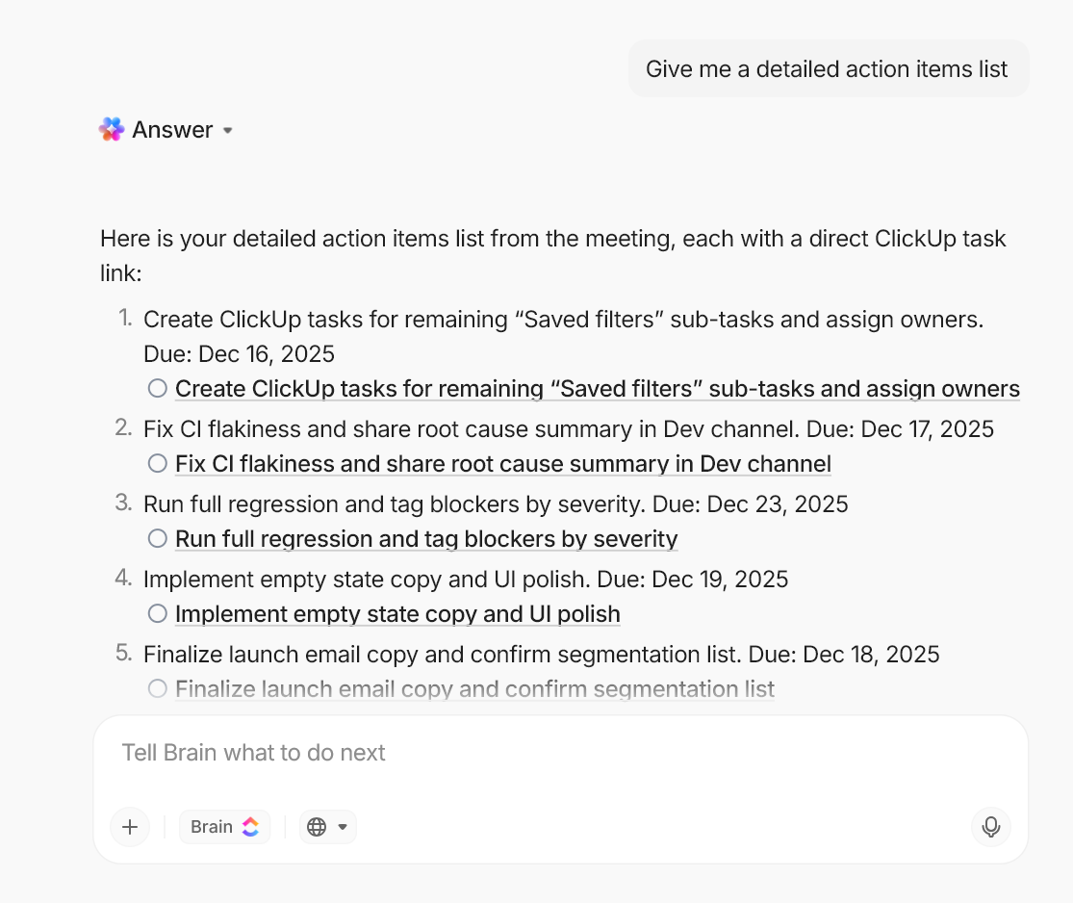This screenshot has width=1073, height=903.
Task: Toggle circle beside Finalize launch email task
Action: (157, 688)
